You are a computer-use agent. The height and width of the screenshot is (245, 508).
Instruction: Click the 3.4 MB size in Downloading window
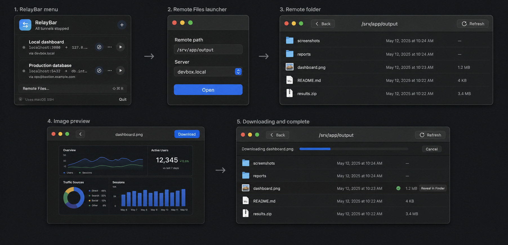(412, 214)
